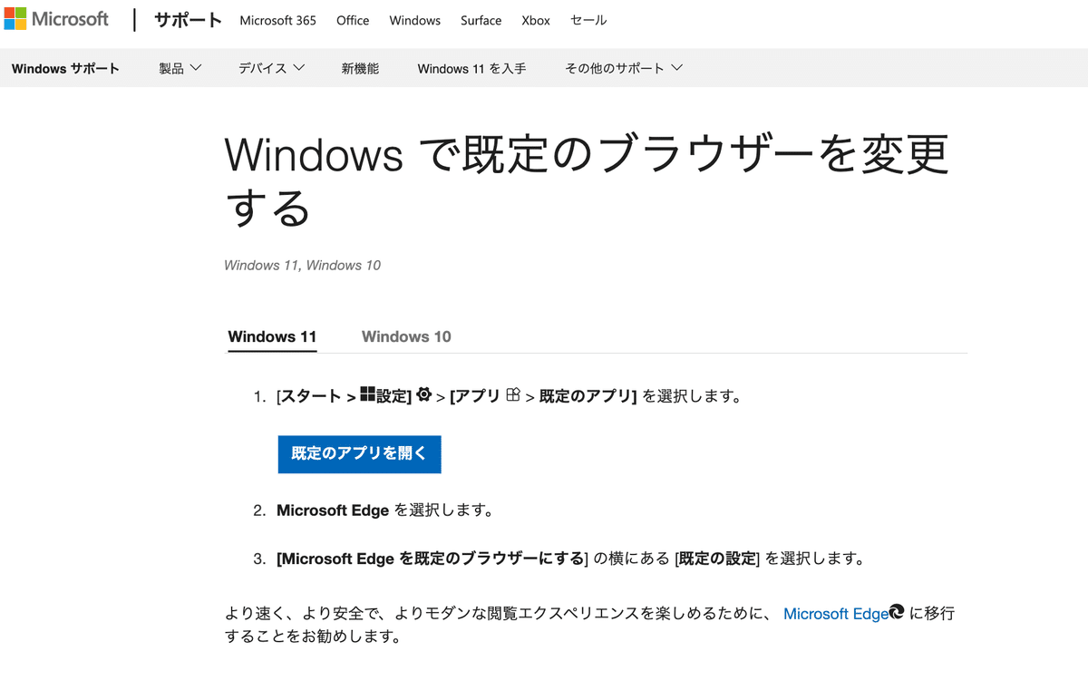The image size is (1088, 690).
Task: Follow the Microsoft Edge hyperlink
Action: pos(836,614)
